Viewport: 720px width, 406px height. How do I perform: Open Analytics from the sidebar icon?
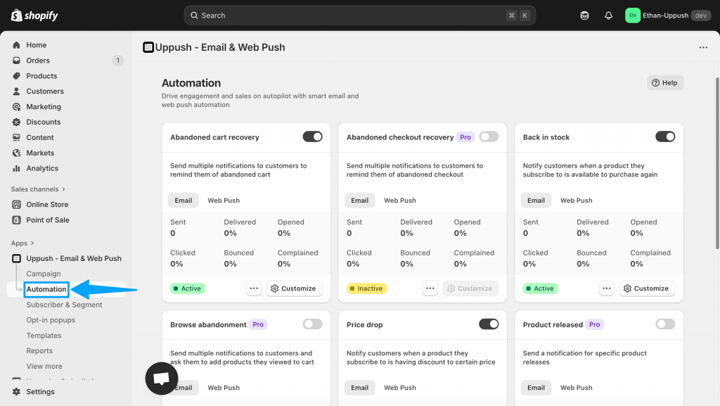pyautogui.click(x=17, y=168)
